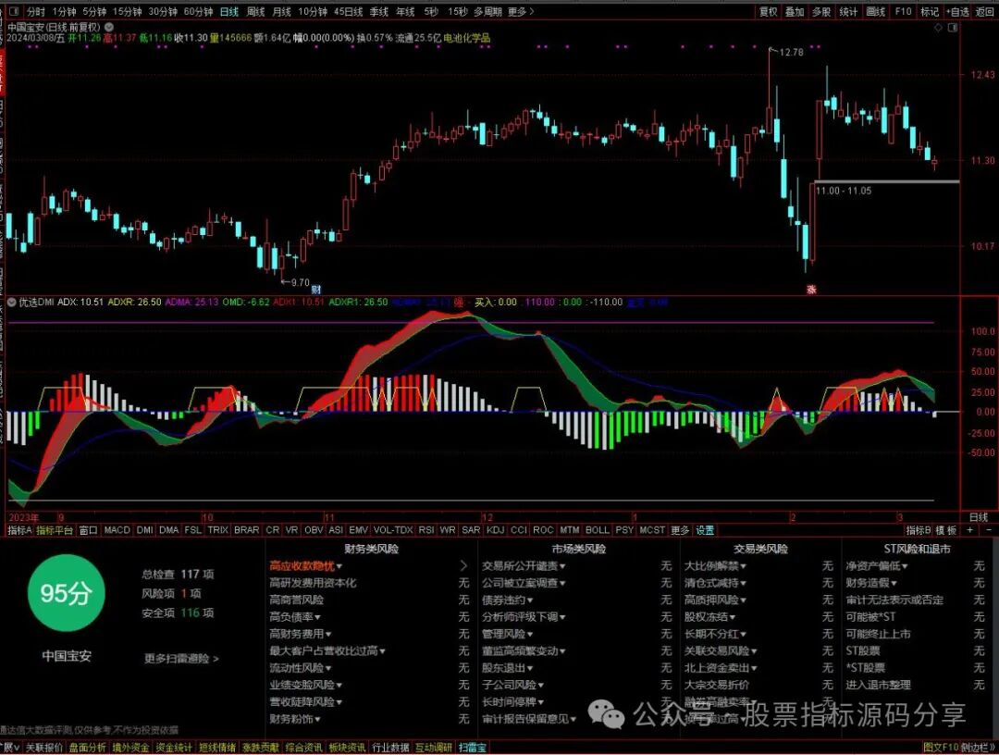
Task: Select the BOLL indicator tab
Action: tap(597, 530)
